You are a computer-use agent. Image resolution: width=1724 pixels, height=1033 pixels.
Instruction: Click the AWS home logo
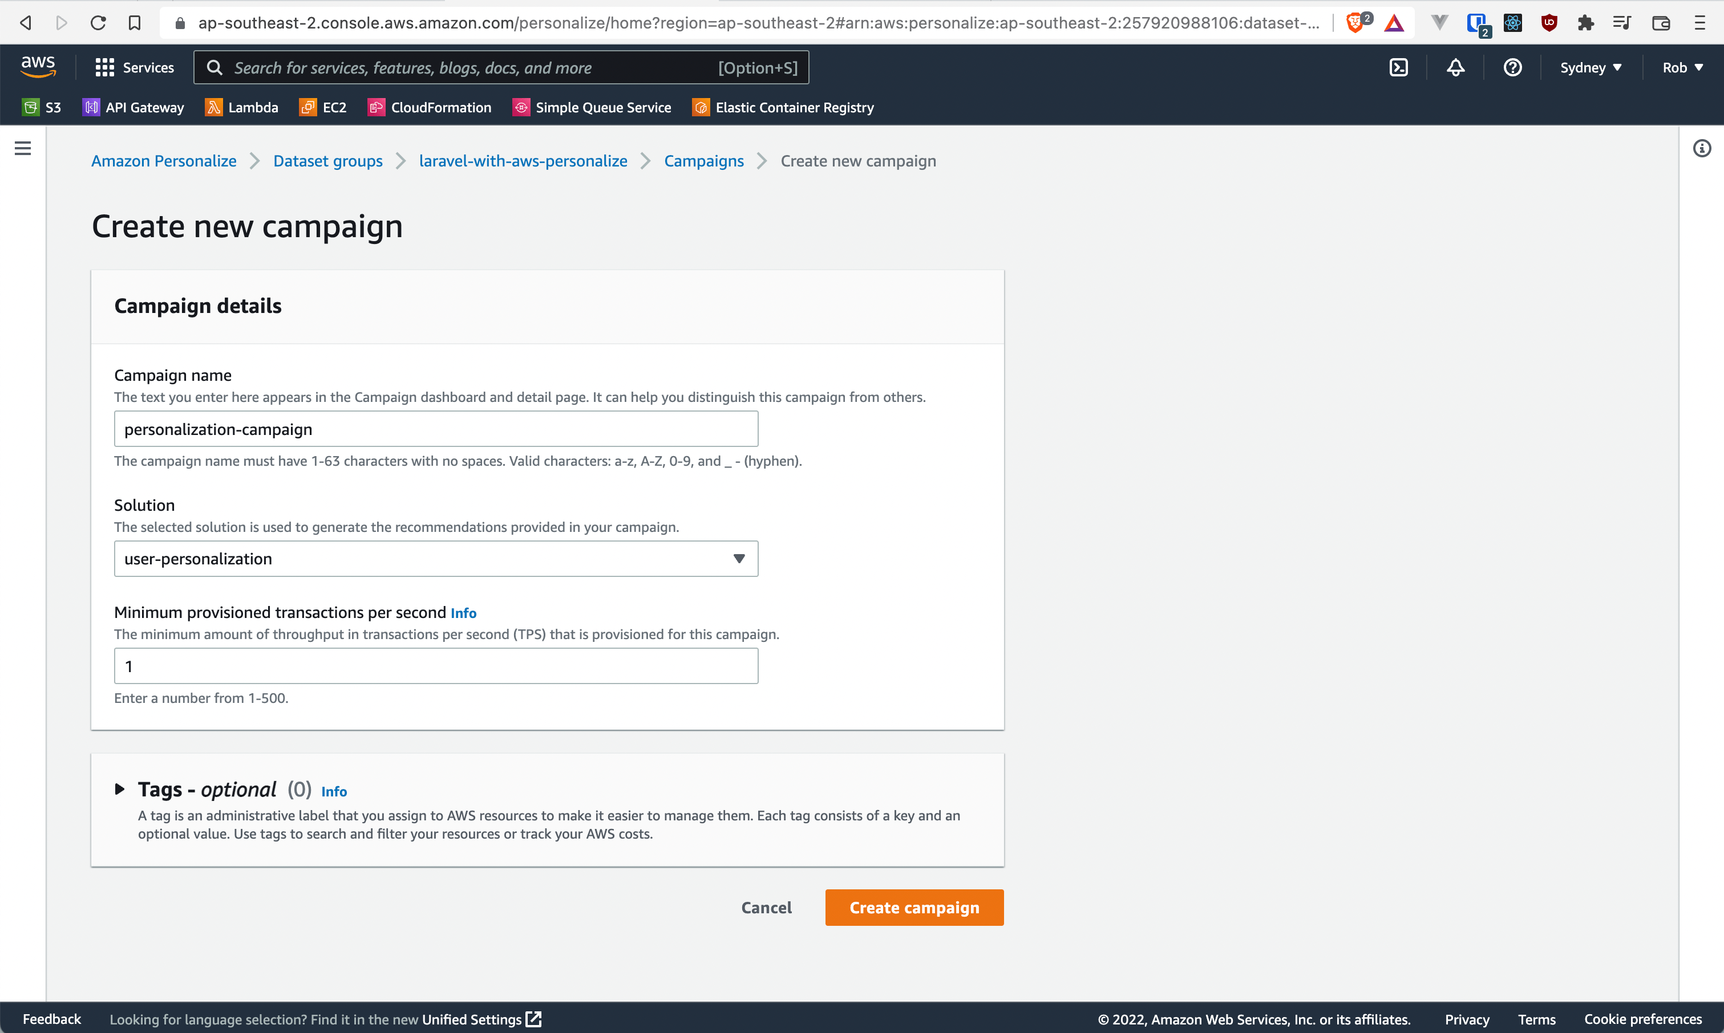[x=38, y=66]
